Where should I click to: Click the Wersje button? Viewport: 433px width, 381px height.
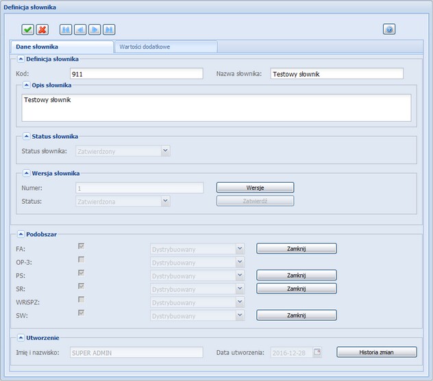[x=255, y=187]
